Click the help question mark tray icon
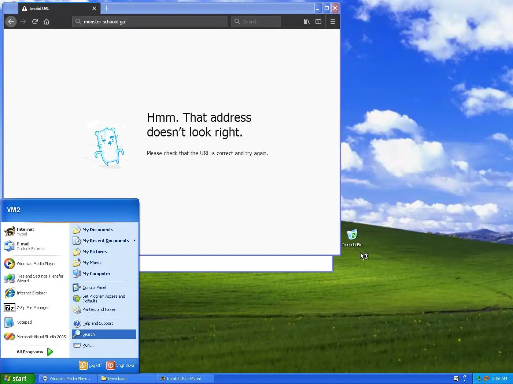This screenshot has width=513, height=384. (x=456, y=379)
